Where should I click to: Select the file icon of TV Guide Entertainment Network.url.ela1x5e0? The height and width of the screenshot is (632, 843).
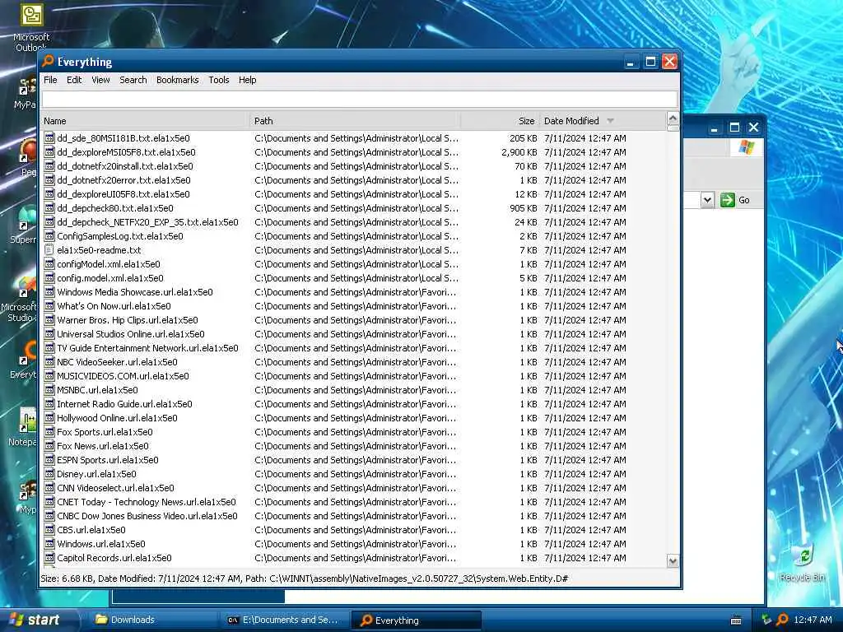(x=49, y=348)
